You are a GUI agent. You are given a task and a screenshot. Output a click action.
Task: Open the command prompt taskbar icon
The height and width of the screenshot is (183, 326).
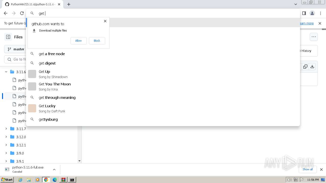click(x=72, y=180)
